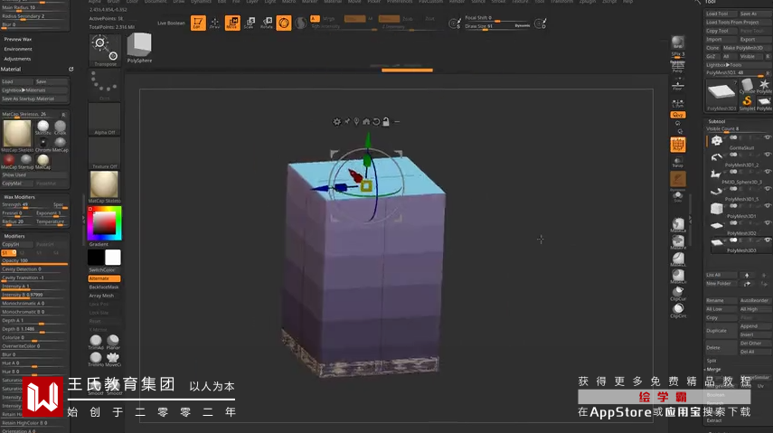Collapse the Wax Modifiers section
773x433 pixels.
19,197
